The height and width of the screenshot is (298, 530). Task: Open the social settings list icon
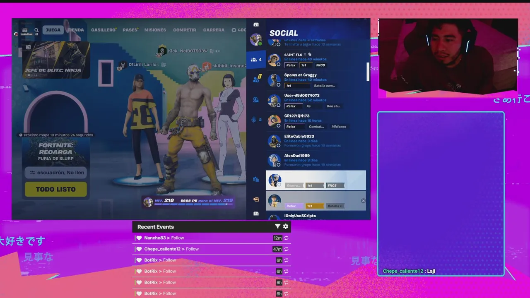[256, 180]
